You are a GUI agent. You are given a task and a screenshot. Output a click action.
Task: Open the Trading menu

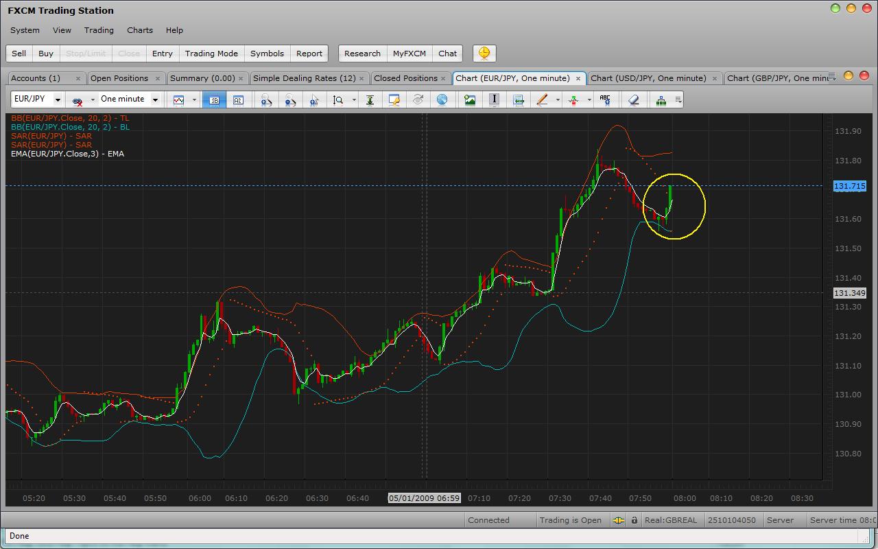tap(99, 30)
